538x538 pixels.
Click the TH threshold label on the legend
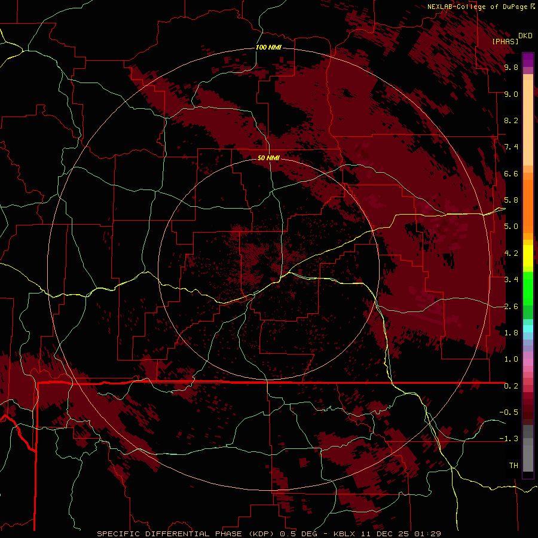(513, 466)
